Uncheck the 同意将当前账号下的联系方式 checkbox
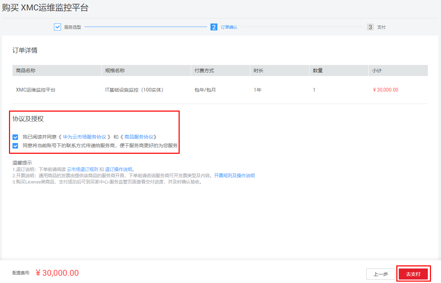The height and width of the screenshot is (283, 441). pos(15,146)
